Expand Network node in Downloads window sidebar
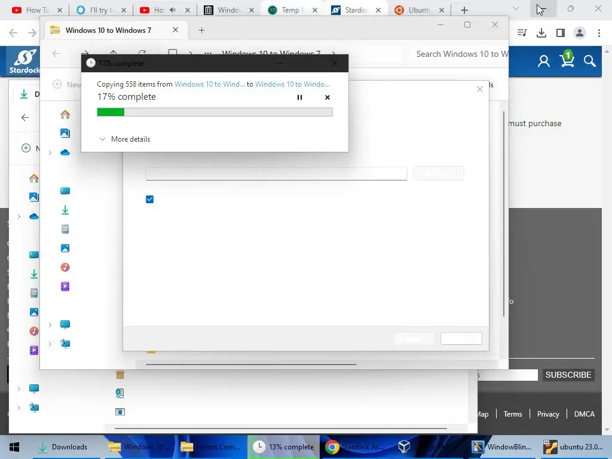The height and width of the screenshot is (459, 612). point(19,408)
